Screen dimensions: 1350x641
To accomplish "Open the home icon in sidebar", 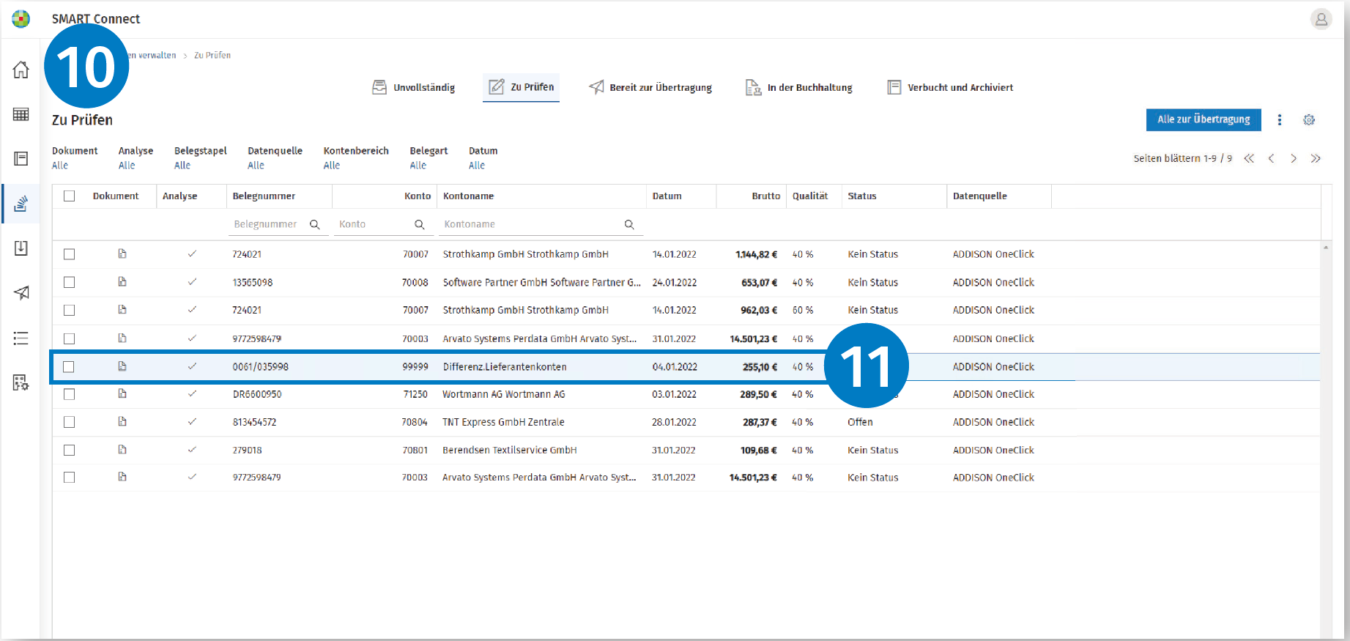I will (21, 70).
